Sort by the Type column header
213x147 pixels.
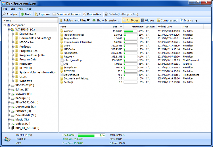[x=193, y=26]
